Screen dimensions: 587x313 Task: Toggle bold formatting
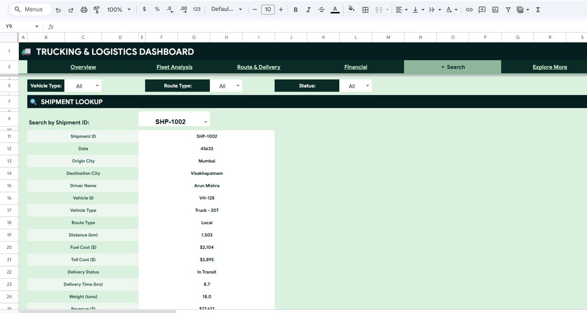295,9
